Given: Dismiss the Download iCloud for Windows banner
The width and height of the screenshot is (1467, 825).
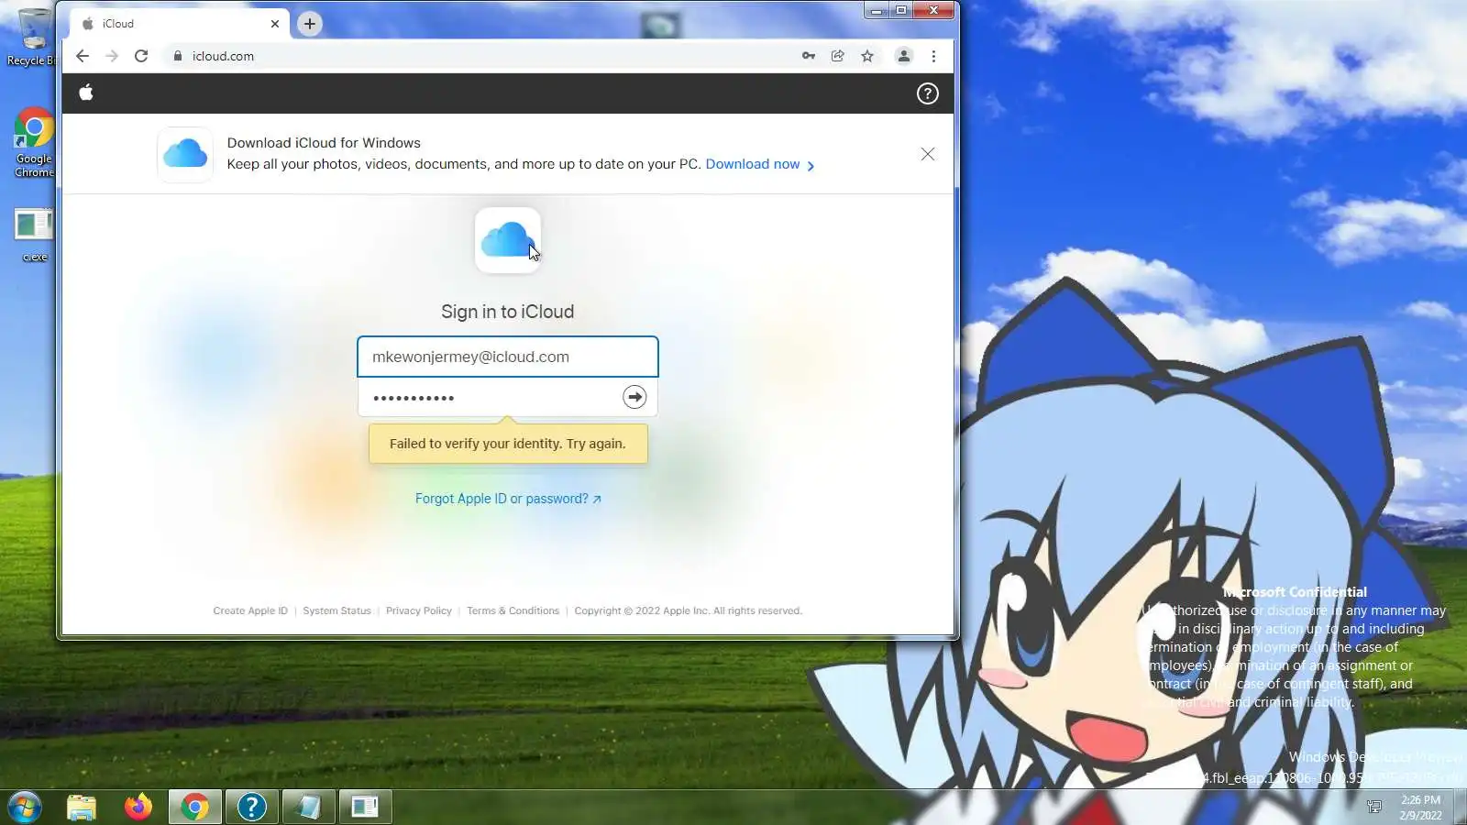Looking at the screenshot, I should point(928,154).
